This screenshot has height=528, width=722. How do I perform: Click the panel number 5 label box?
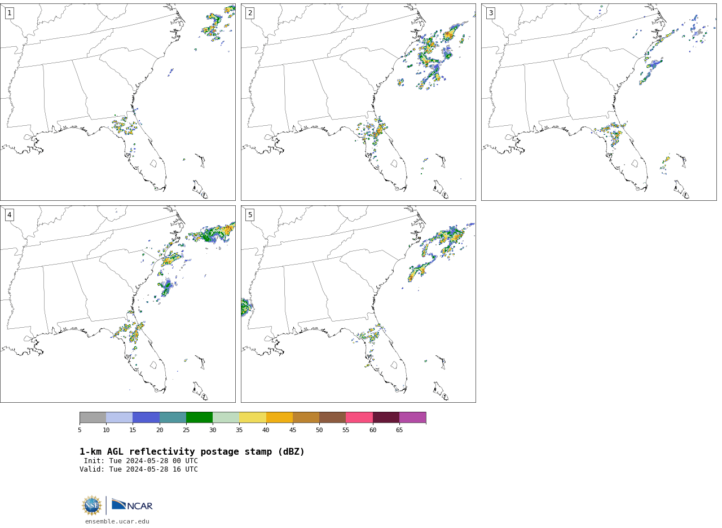[x=250, y=215]
